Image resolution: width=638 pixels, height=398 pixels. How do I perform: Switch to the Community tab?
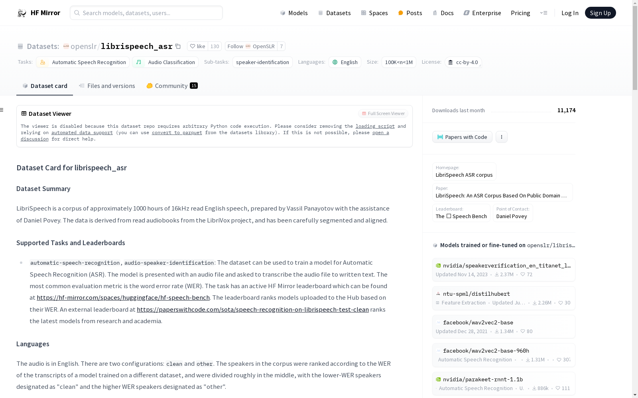coord(172,86)
